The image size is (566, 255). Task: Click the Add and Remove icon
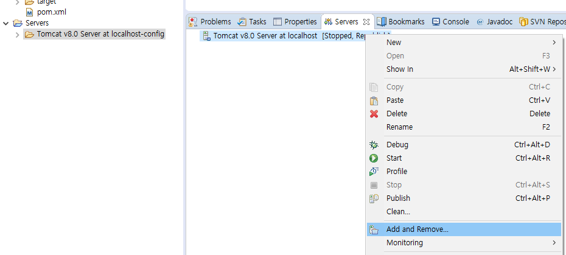point(374,229)
